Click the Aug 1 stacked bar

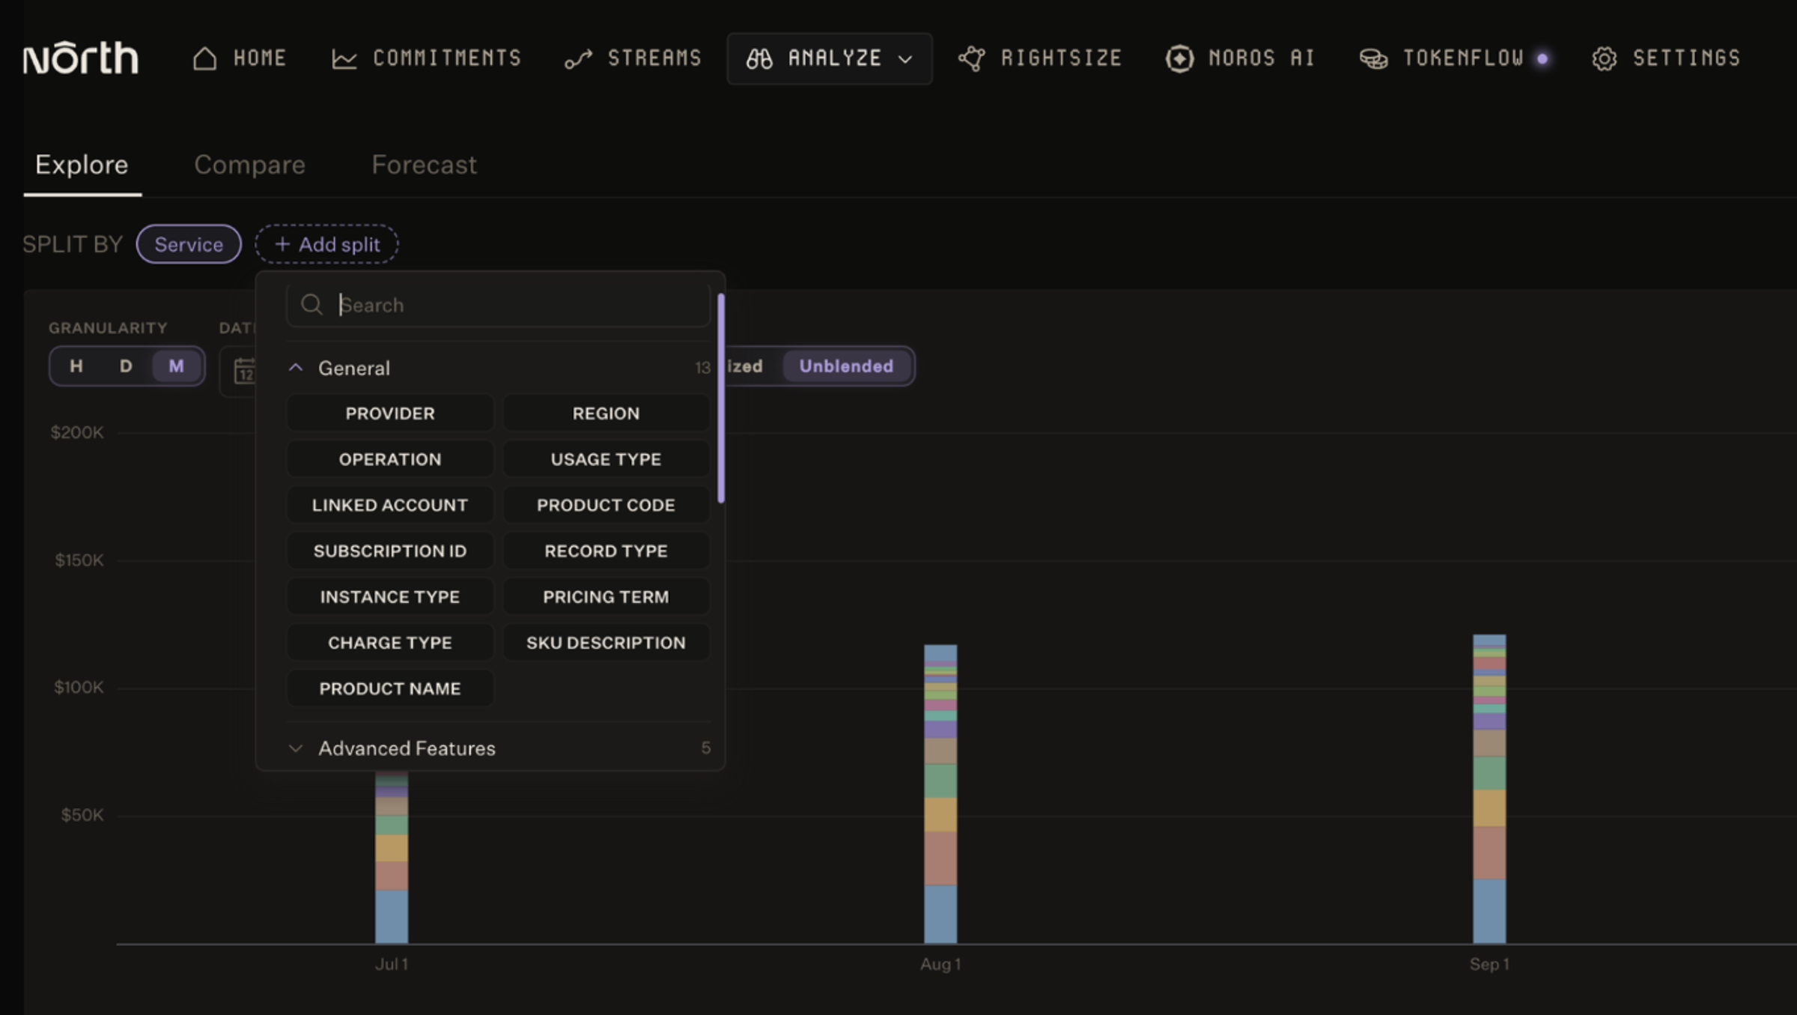point(940,794)
